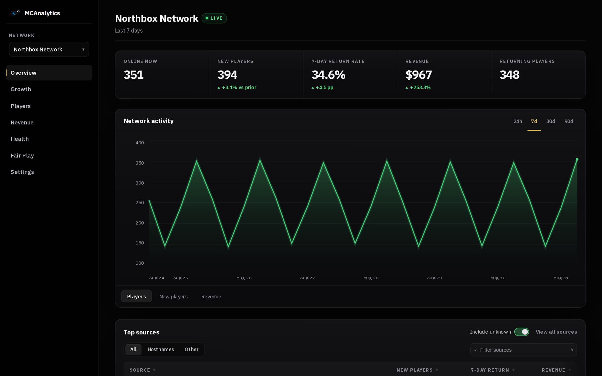Show Players series in activity chart
Image resolution: width=602 pixels, height=376 pixels.
click(x=137, y=296)
